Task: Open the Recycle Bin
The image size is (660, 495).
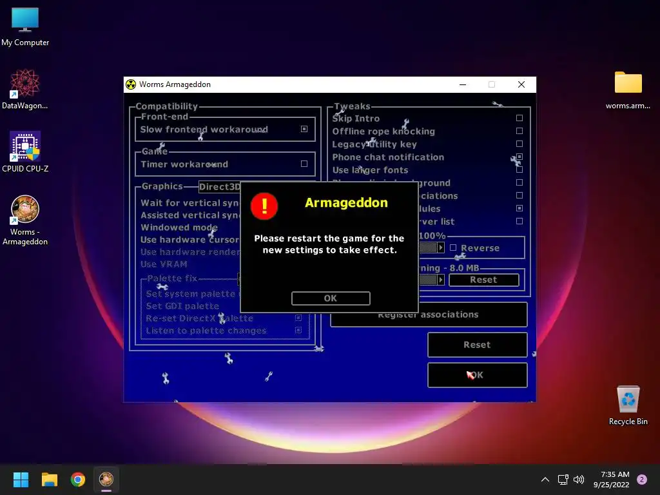Action: click(628, 405)
